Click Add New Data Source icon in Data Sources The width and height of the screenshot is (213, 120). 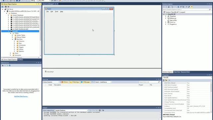pos(2,65)
